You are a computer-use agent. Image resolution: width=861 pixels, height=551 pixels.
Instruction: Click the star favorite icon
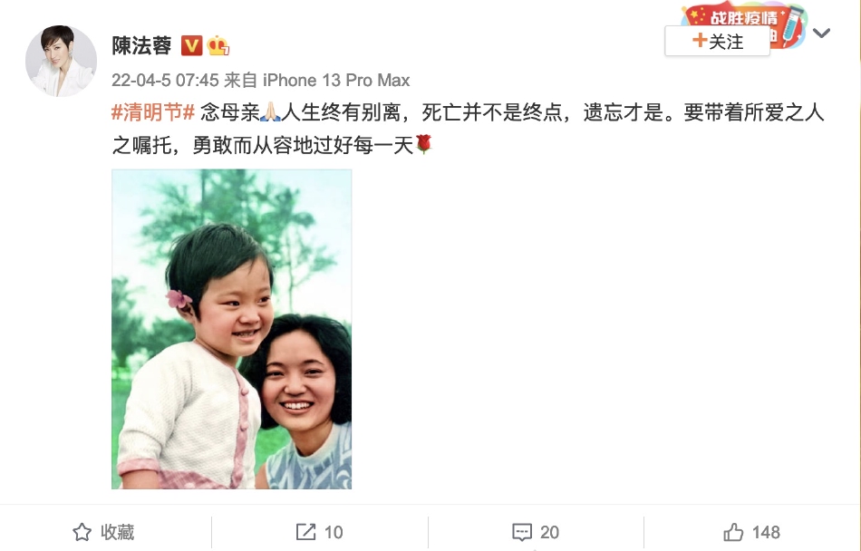coord(82,532)
